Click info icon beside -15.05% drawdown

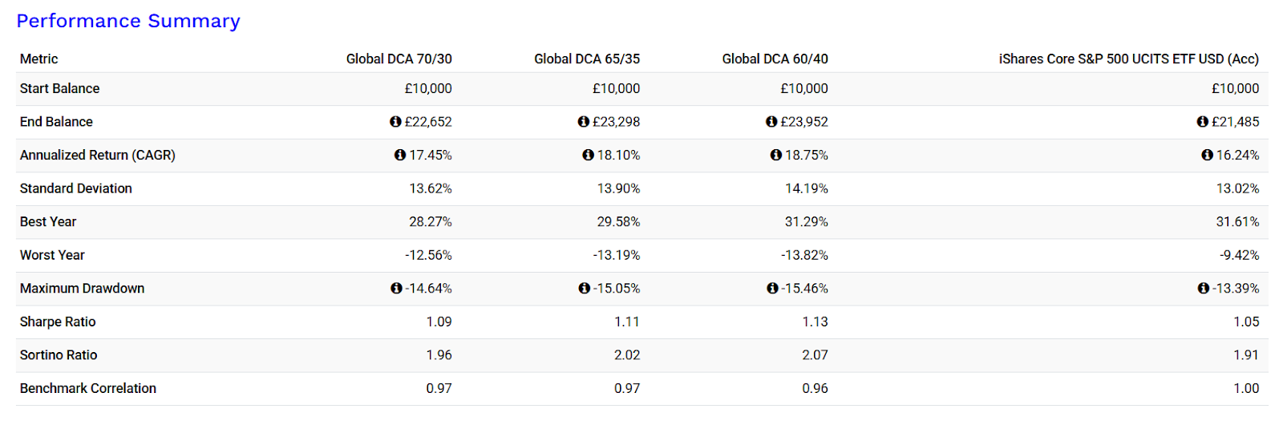pyautogui.click(x=585, y=288)
